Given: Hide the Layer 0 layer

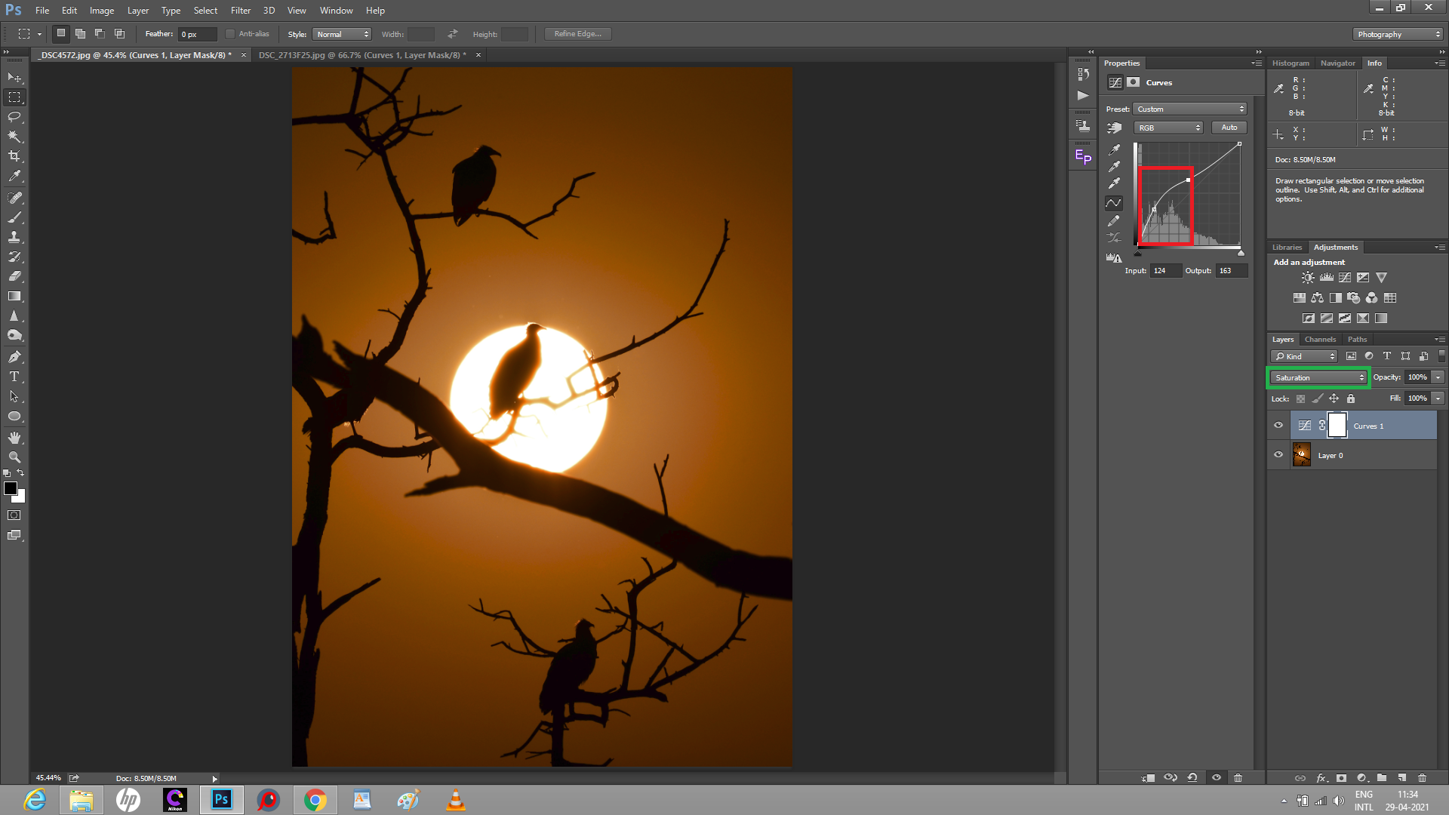Looking at the screenshot, I should point(1278,455).
